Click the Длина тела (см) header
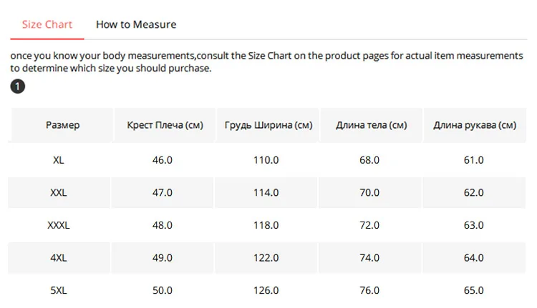 click(371, 125)
